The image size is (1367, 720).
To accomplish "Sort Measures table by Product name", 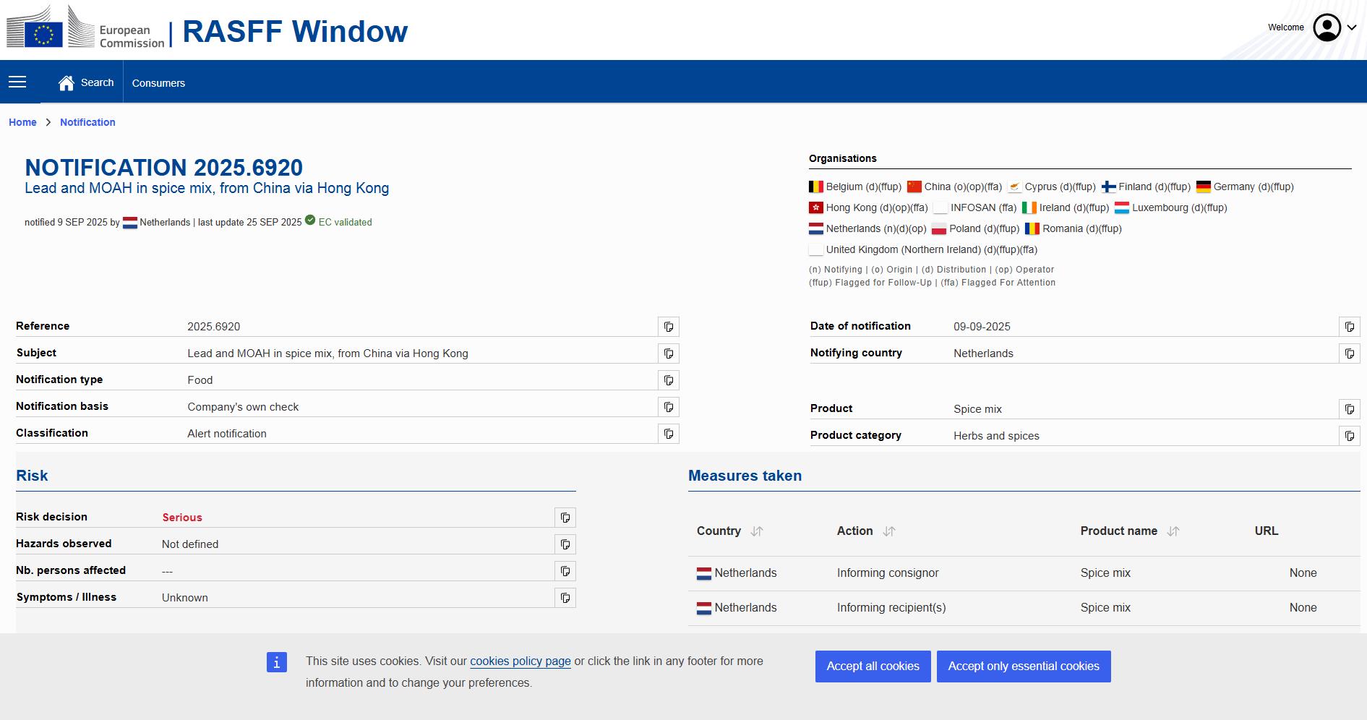I will 1173,531.
